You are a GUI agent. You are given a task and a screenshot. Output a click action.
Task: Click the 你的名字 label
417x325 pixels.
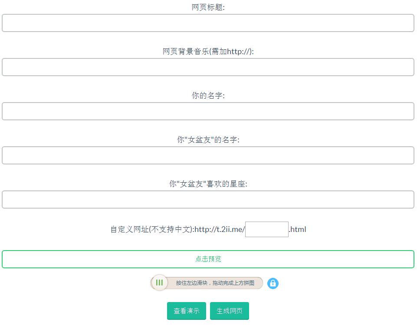208,96
